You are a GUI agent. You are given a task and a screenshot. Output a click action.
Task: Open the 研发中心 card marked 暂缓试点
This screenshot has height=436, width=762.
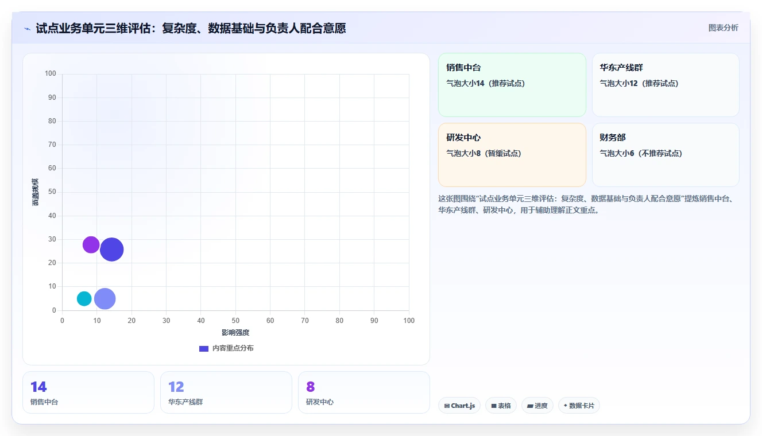(x=512, y=155)
